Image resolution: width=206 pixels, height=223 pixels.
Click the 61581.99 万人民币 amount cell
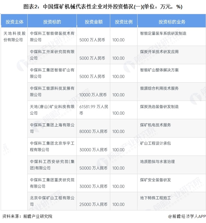(x=94, y=110)
